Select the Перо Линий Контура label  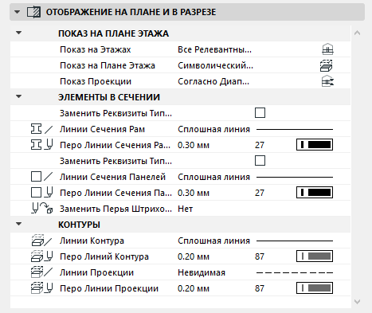104,256
